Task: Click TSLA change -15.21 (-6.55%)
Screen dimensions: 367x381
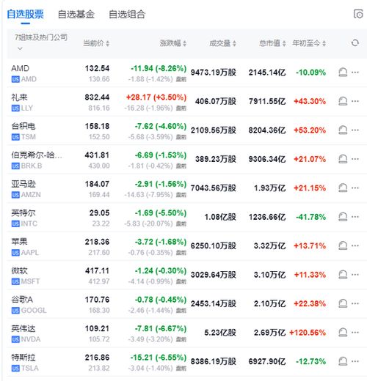Action: point(159,358)
